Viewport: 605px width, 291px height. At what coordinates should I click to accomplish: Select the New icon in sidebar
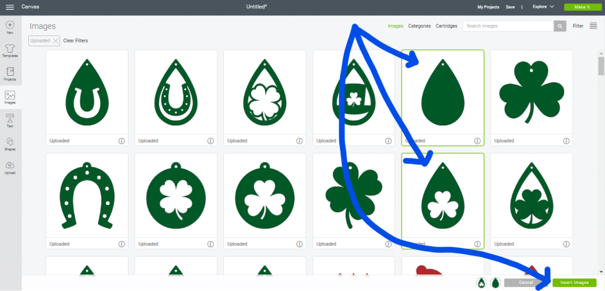(x=10, y=27)
